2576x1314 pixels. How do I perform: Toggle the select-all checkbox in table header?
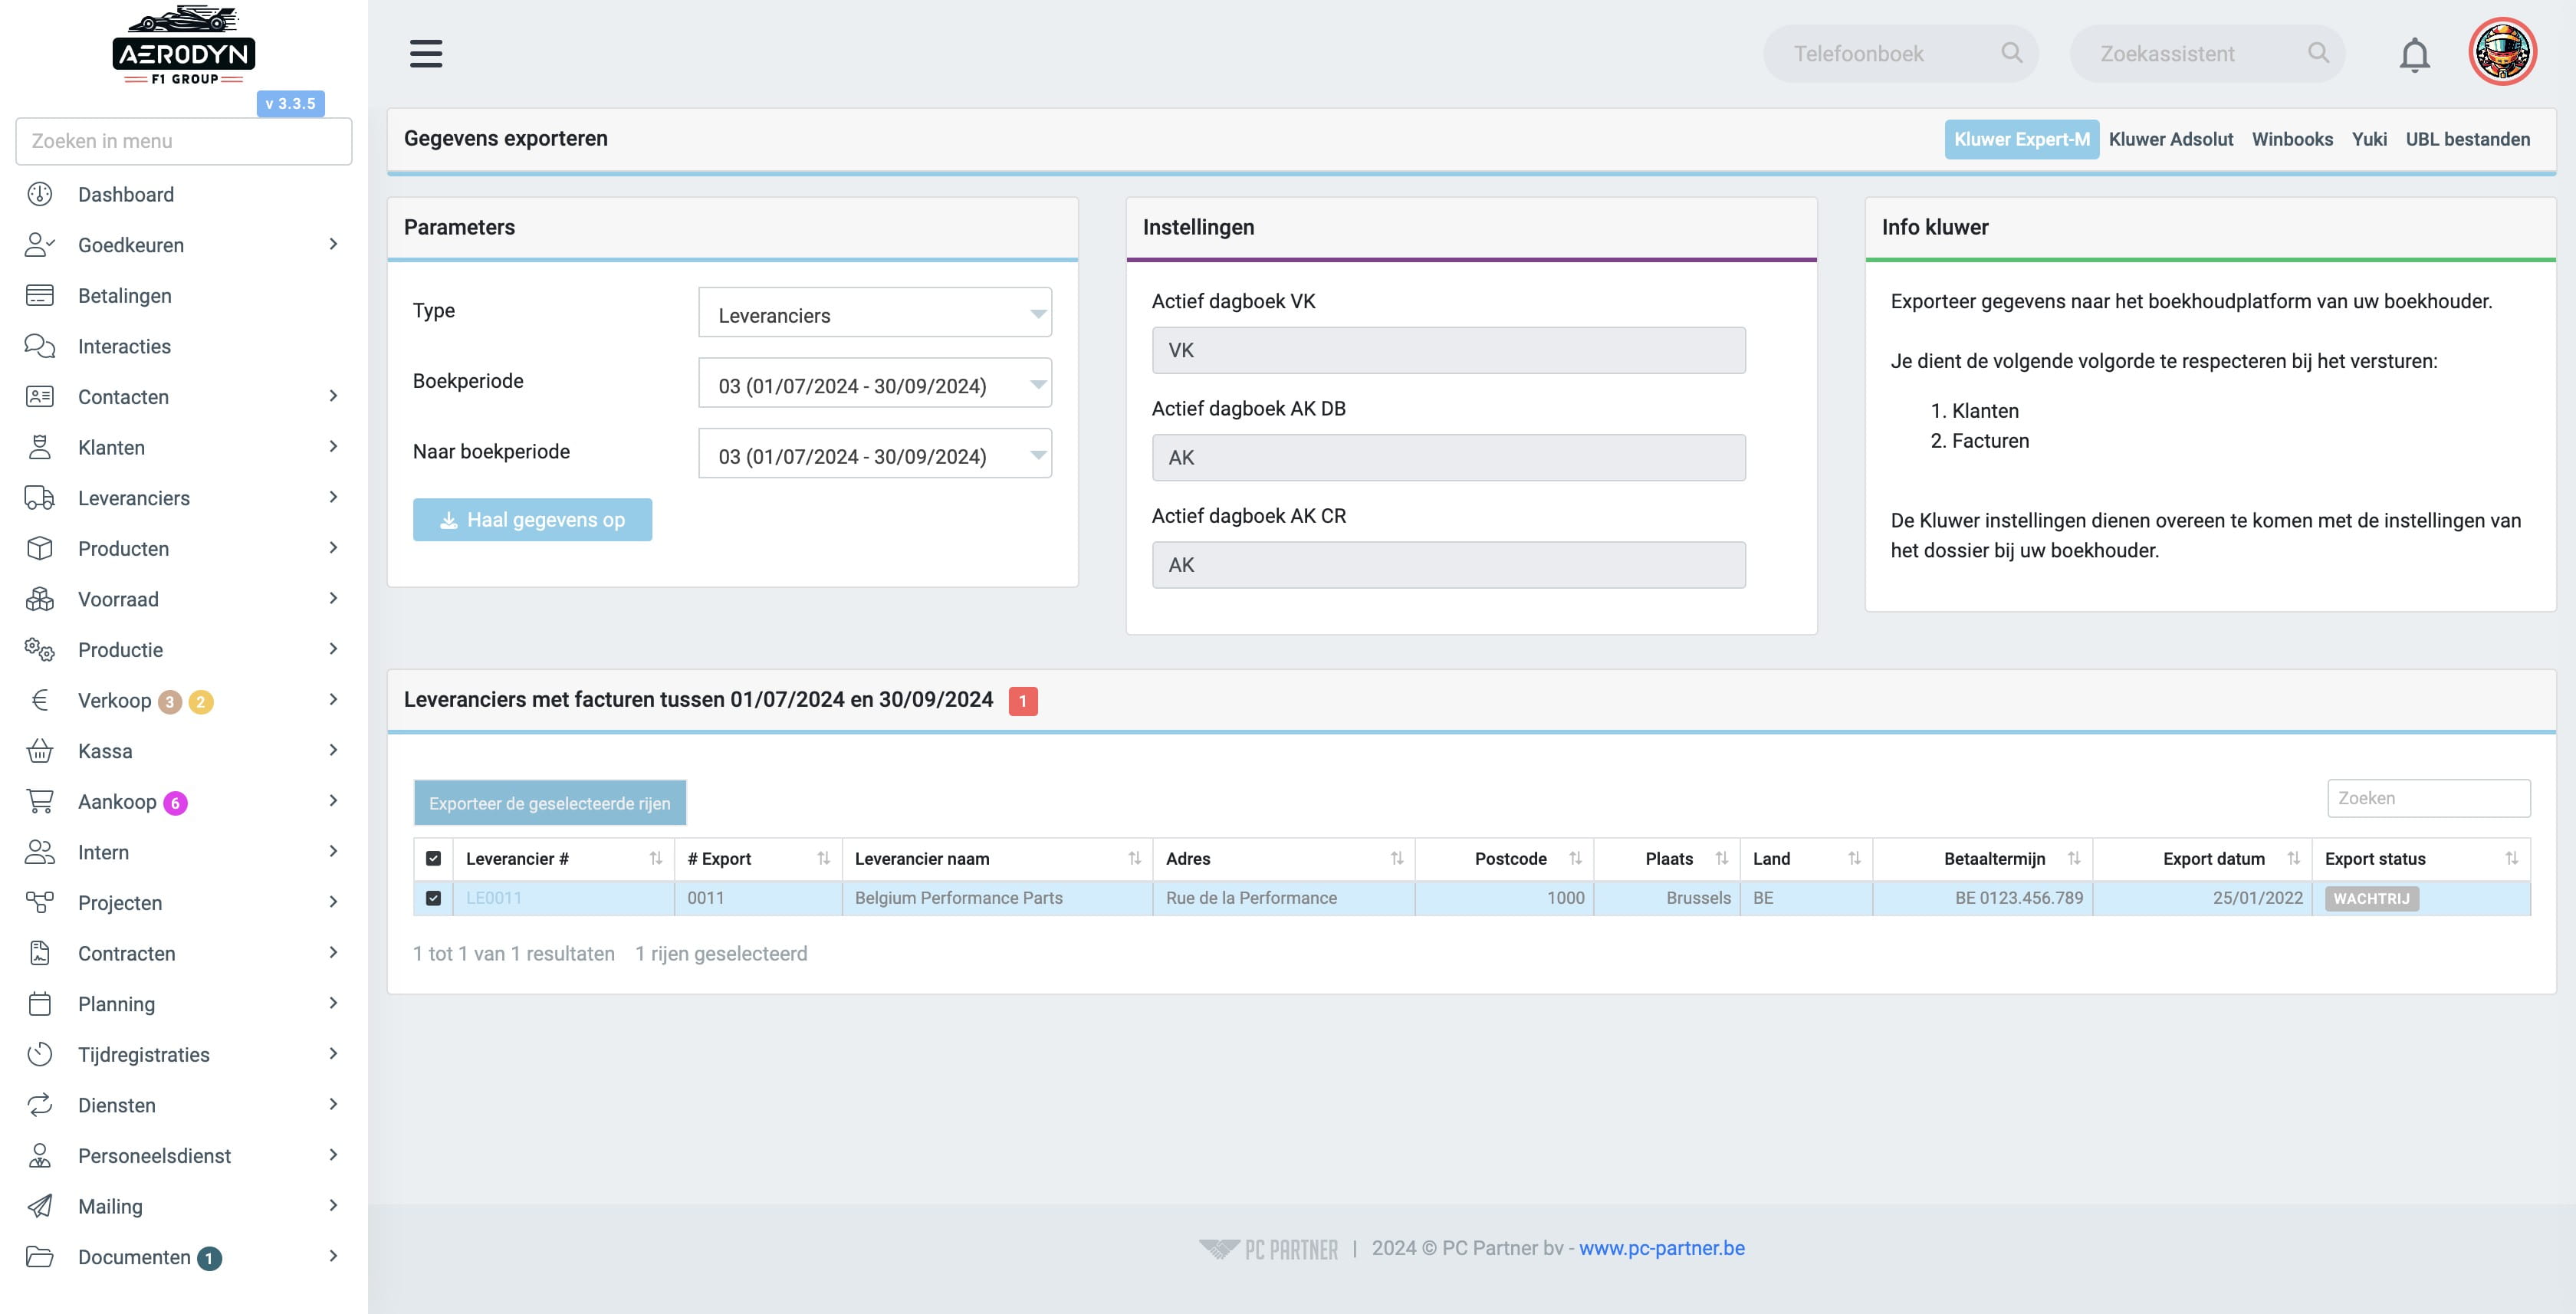click(x=433, y=858)
